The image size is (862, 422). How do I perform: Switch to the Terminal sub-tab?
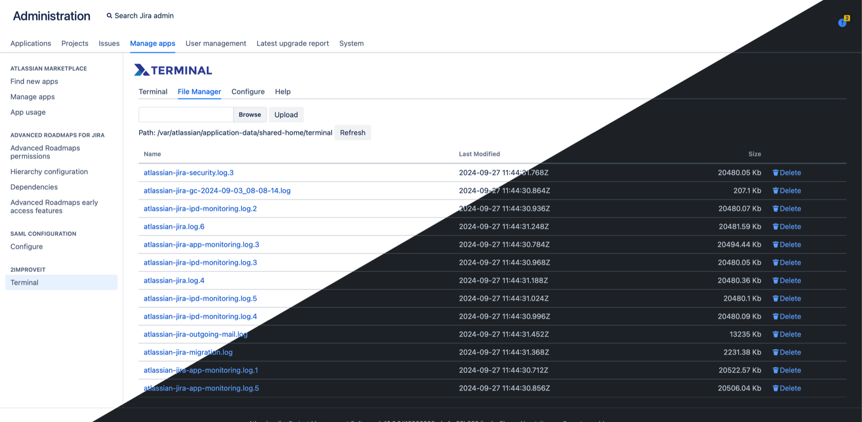click(153, 91)
